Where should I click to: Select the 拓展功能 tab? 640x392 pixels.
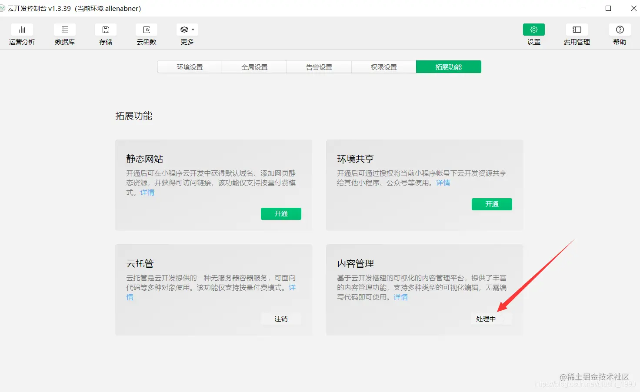(x=449, y=67)
